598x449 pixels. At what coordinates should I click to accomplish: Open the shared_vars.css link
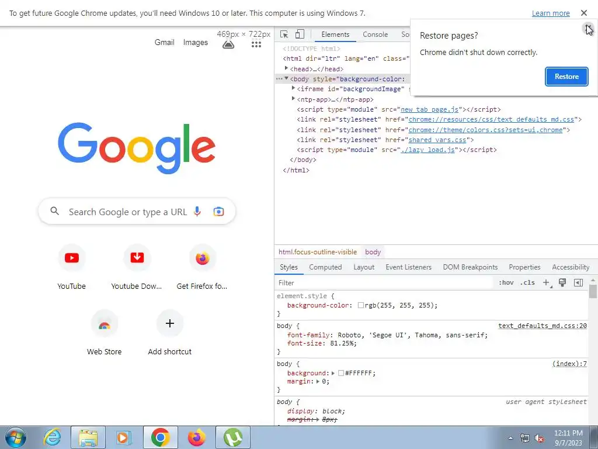tap(437, 140)
